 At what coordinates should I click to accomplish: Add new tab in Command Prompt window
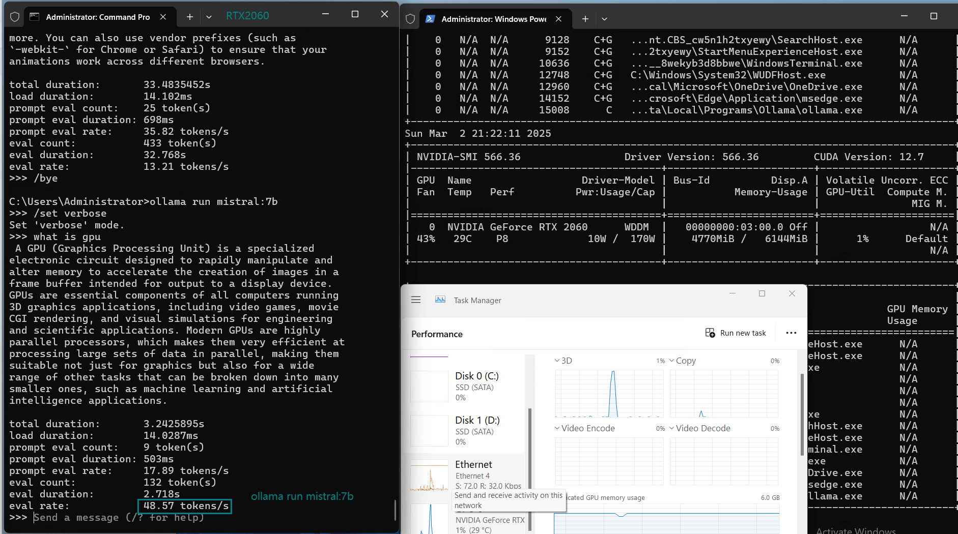click(189, 17)
